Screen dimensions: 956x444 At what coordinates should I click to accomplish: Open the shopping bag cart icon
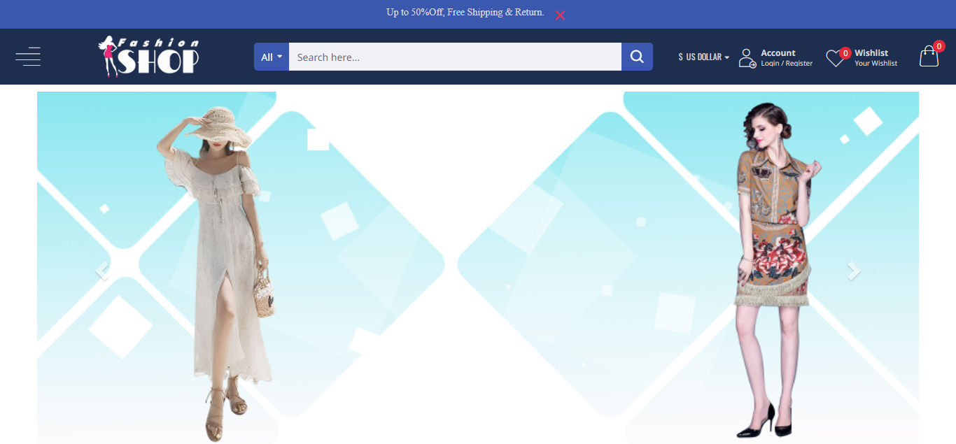coord(929,57)
